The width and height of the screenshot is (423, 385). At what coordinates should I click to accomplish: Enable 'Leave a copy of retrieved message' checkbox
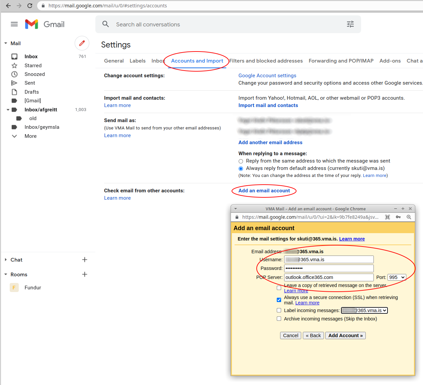point(279,288)
